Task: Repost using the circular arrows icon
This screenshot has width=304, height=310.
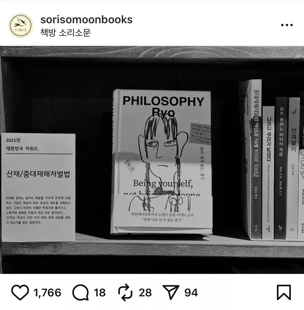Action: pyautogui.click(x=125, y=292)
